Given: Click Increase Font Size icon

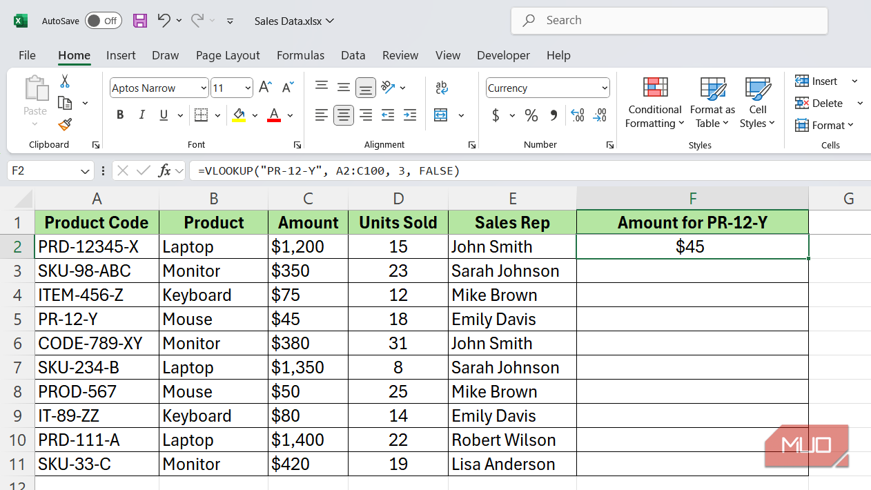Looking at the screenshot, I should pos(265,88).
